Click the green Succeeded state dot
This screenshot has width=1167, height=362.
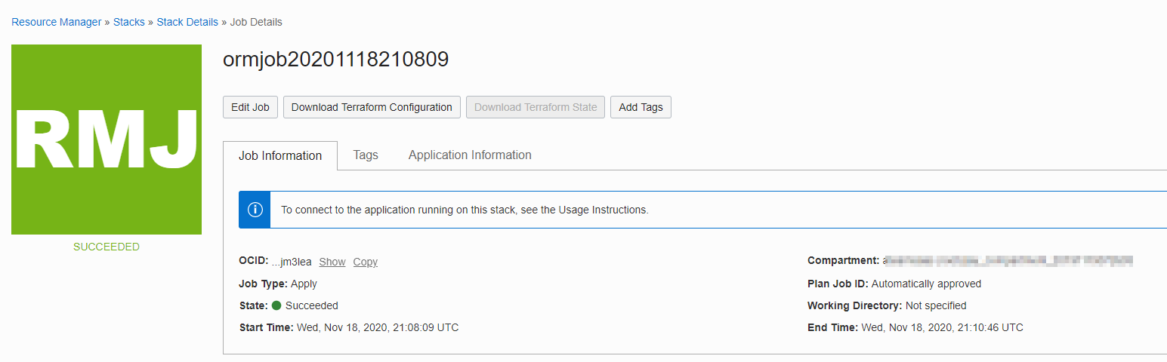pos(276,305)
